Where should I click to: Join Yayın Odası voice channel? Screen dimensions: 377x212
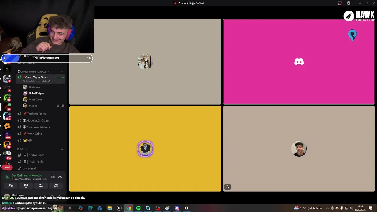(x=41, y=134)
